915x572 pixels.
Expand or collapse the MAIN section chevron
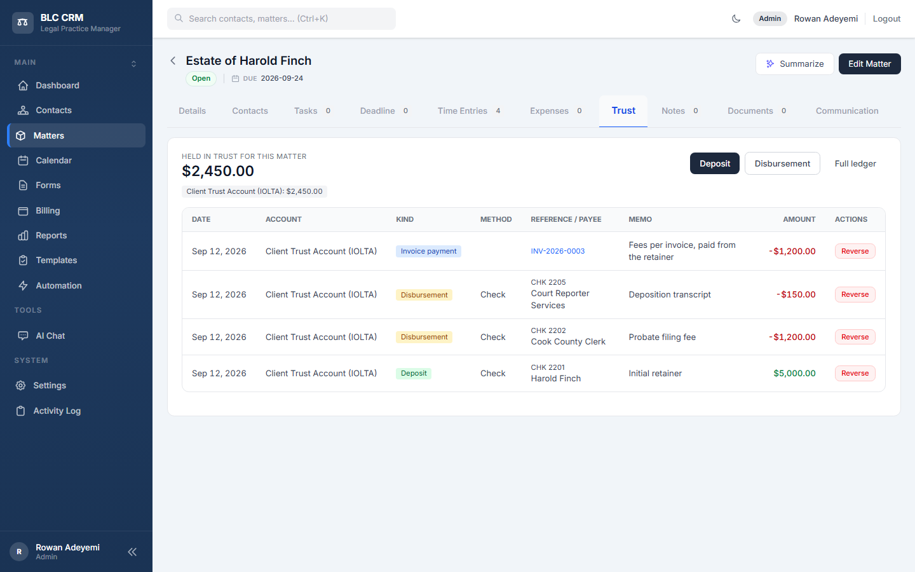pos(133,64)
